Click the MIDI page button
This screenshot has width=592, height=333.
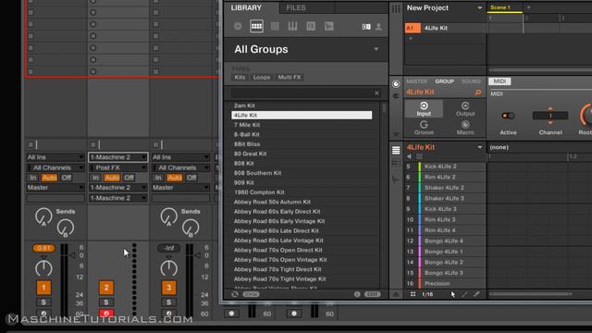[499, 81]
